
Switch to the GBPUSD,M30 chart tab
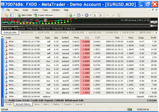[27, 33]
